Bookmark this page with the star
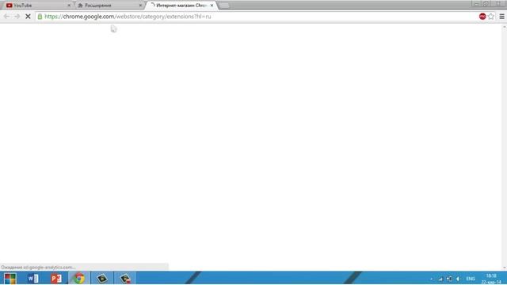 coord(491,17)
